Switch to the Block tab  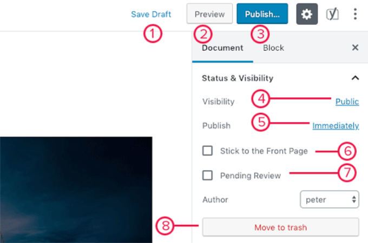click(273, 48)
